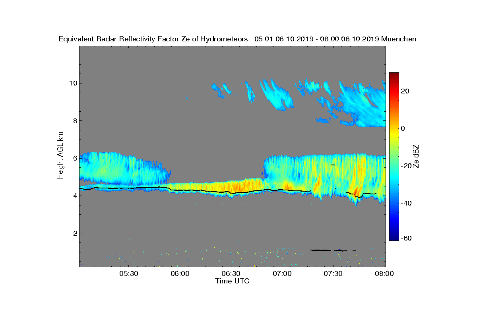Image resolution: width=477 pixels, height=318 pixels.
Task: Click the dark red top of the colorbar
Action: (394, 75)
